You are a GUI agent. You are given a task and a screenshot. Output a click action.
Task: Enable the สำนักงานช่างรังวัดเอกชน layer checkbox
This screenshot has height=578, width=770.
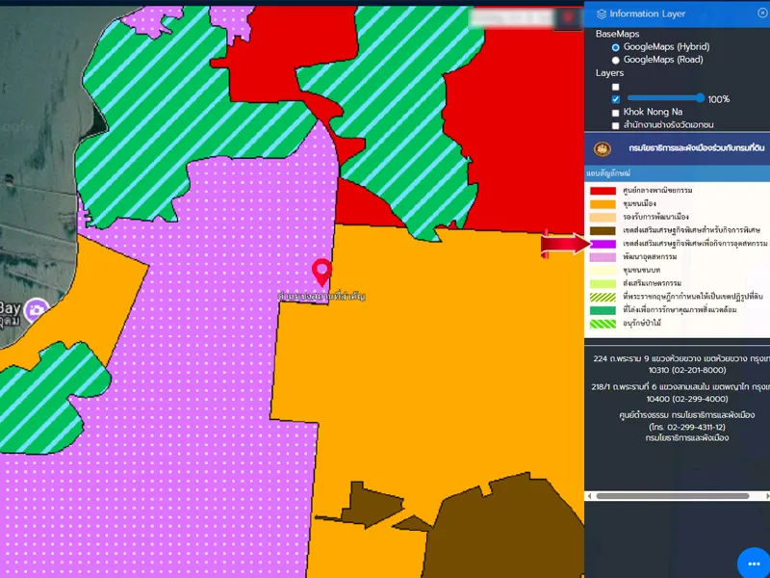coord(616,125)
